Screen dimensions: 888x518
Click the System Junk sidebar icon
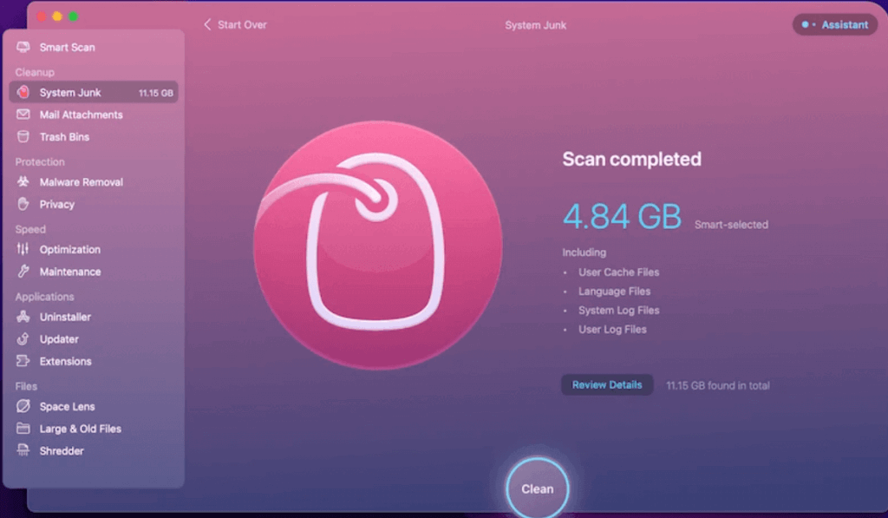(x=23, y=92)
